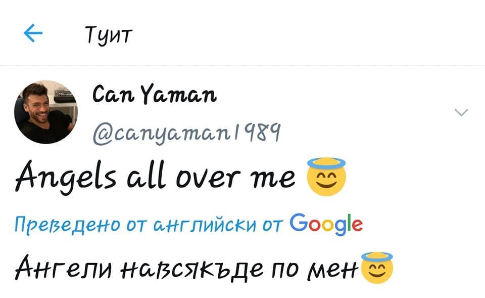The image size is (485, 298).
Task: Click 'Yaman' in the display name
Action: pyautogui.click(x=179, y=94)
